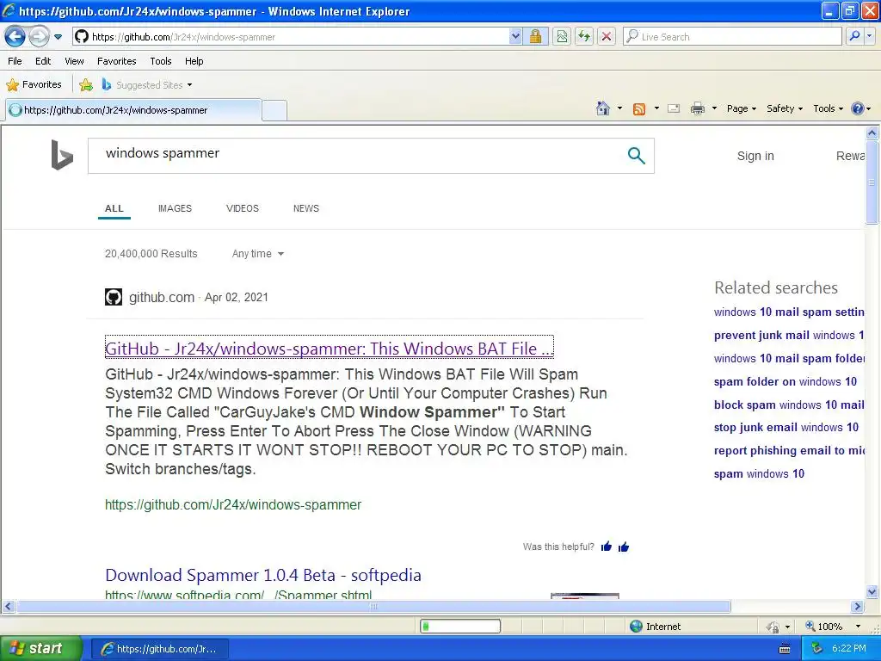This screenshot has height=661, width=881.
Task: Switch to the VIDEOS tab
Action: click(242, 208)
